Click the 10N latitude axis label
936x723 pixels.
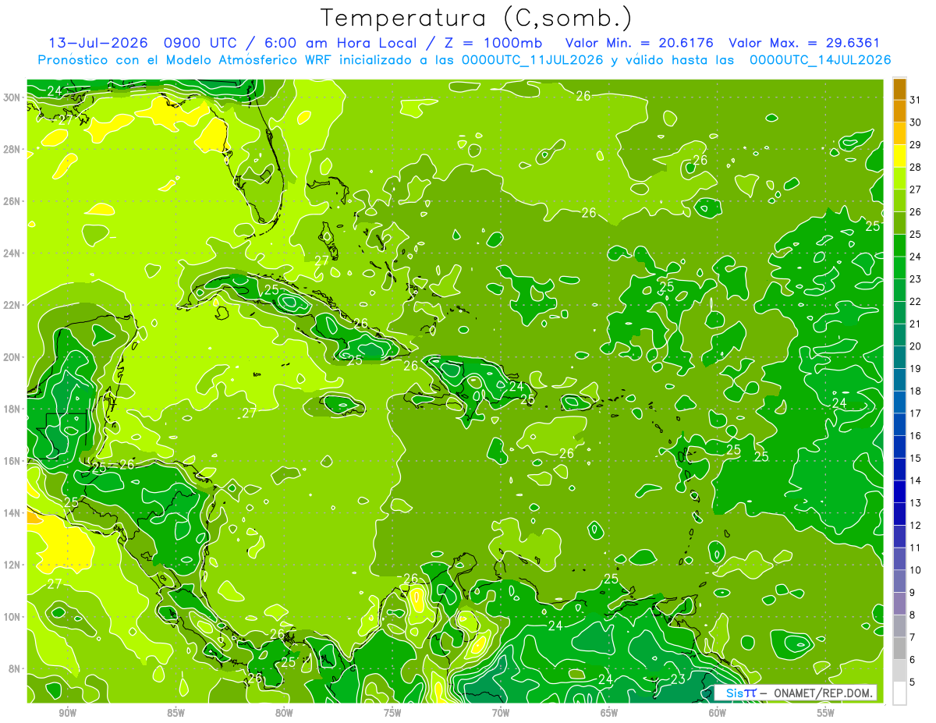pos(12,617)
